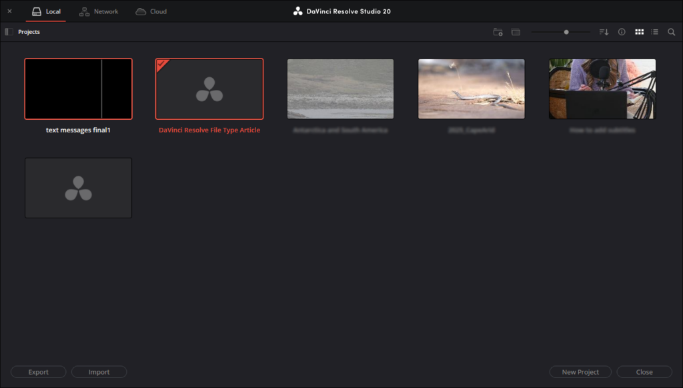This screenshot has height=388, width=683.
Task: Click the Projects header label
Action: tap(29, 32)
